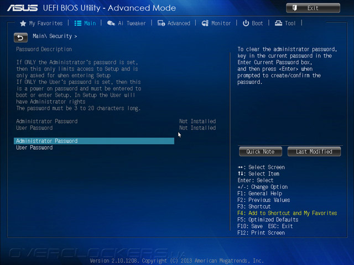Click F10: Save hint

click(x=250, y=226)
